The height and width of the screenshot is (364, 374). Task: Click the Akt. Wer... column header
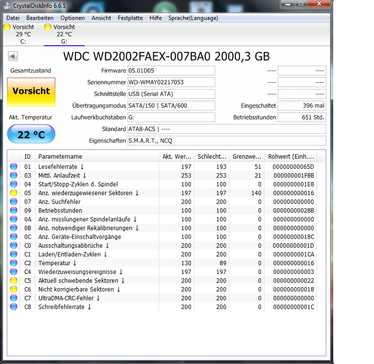(x=177, y=157)
